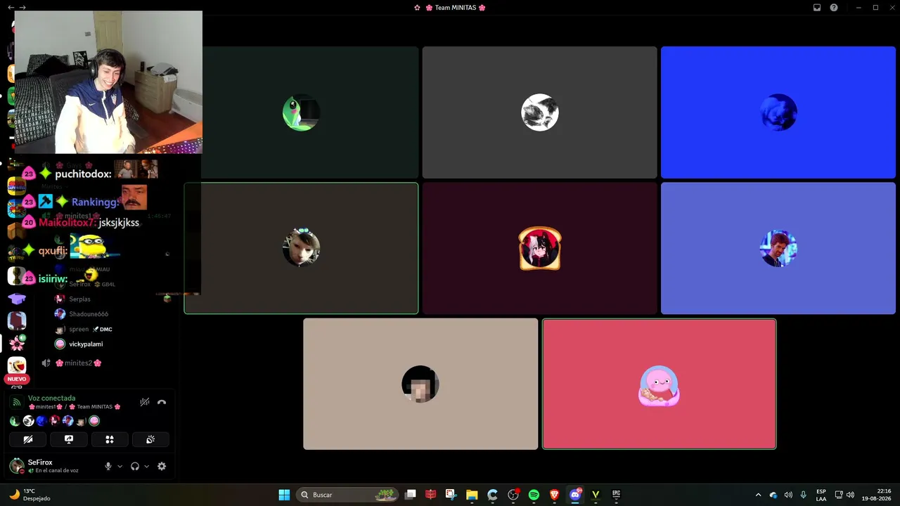This screenshot has width=900, height=506.
Task: Expand microphone input options arrow
Action: (120, 466)
